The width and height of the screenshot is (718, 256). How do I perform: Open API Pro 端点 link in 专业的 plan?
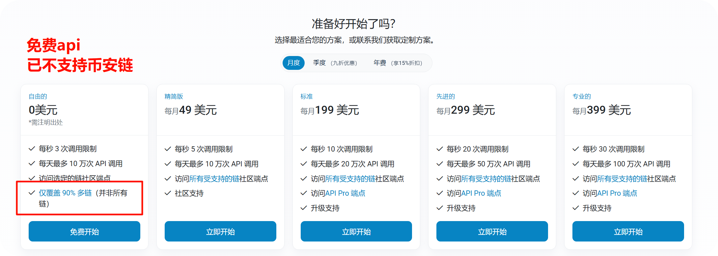[617, 193]
